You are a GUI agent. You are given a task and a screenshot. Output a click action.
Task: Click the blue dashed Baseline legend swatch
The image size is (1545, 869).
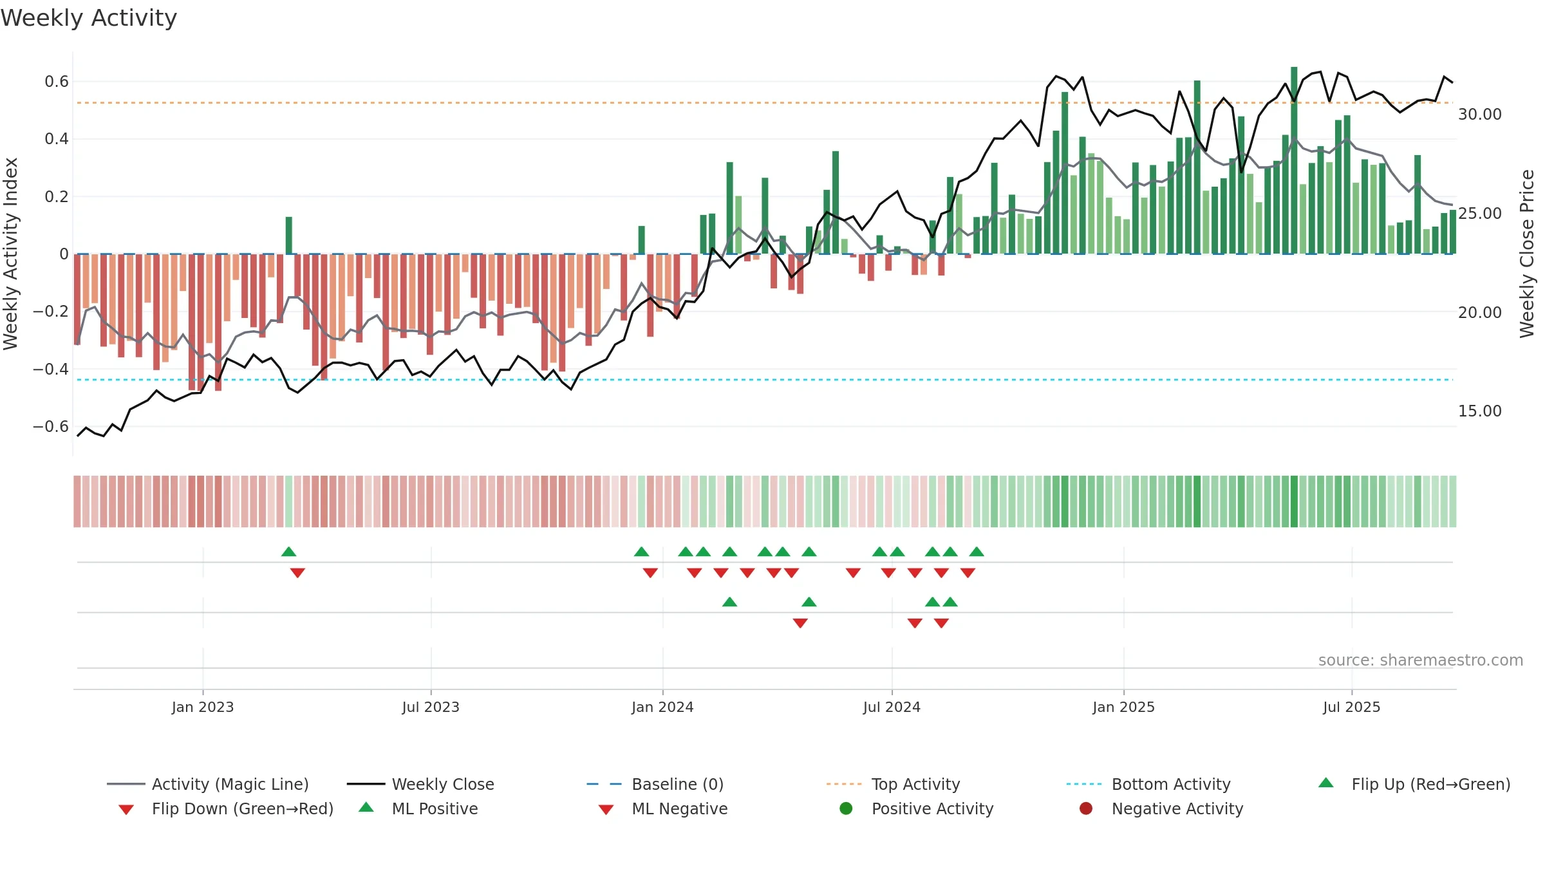click(604, 784)
